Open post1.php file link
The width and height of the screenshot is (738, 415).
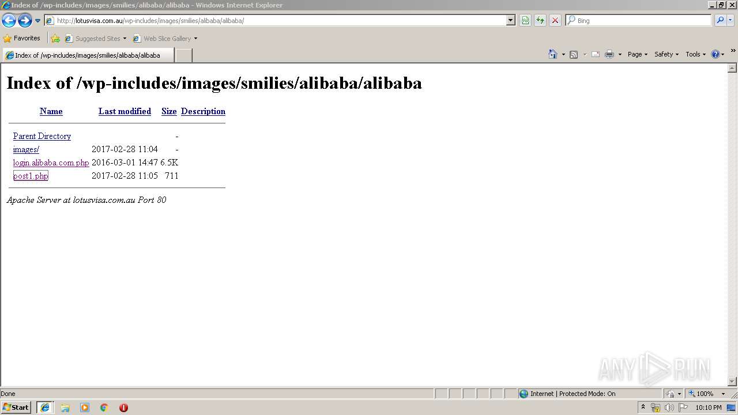tap(31, 176)
